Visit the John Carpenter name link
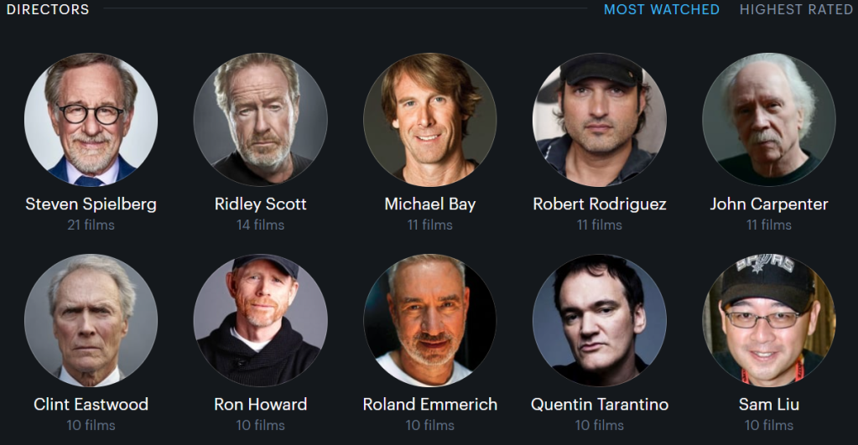The height and width of the screenshot is (445, 858). [769, 204]
